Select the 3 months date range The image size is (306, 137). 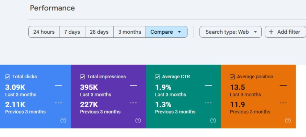tap(129, 32)
